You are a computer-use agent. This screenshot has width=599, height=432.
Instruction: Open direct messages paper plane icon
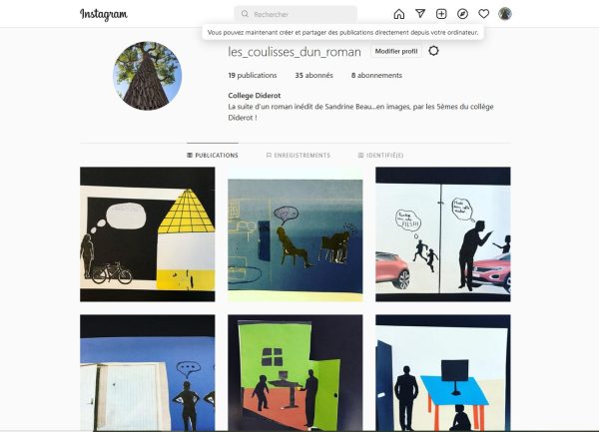click(x=420, y=14)
